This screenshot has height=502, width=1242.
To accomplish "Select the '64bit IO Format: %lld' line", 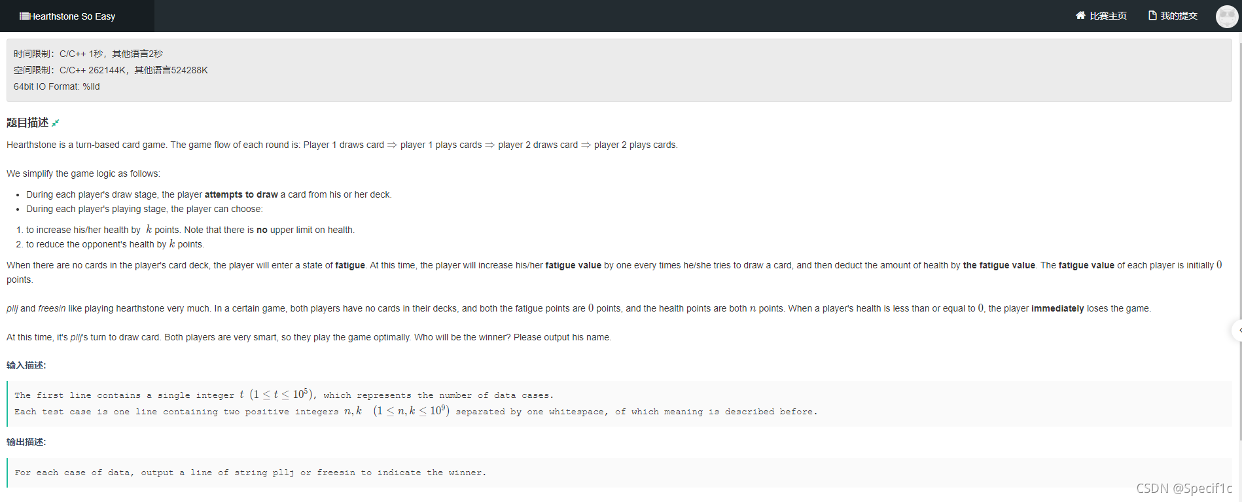I will [x=57, y=86].
